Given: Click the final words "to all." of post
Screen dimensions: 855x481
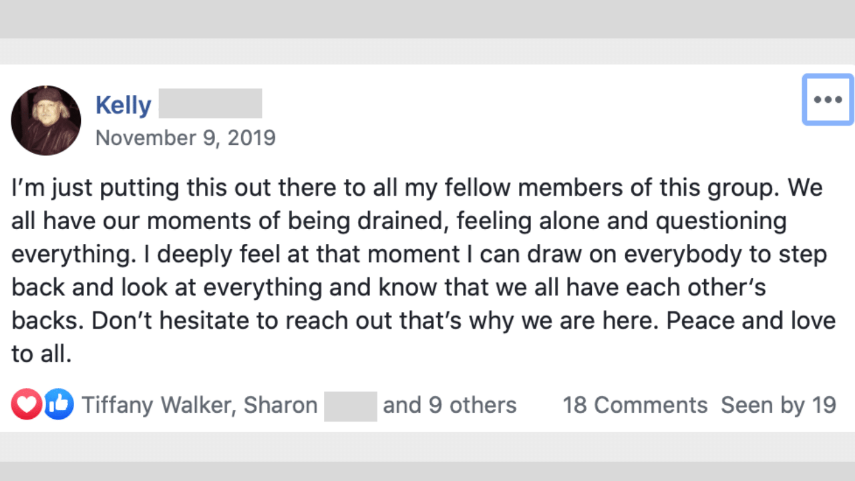Looking at the screenshot, I should [41, 354].
